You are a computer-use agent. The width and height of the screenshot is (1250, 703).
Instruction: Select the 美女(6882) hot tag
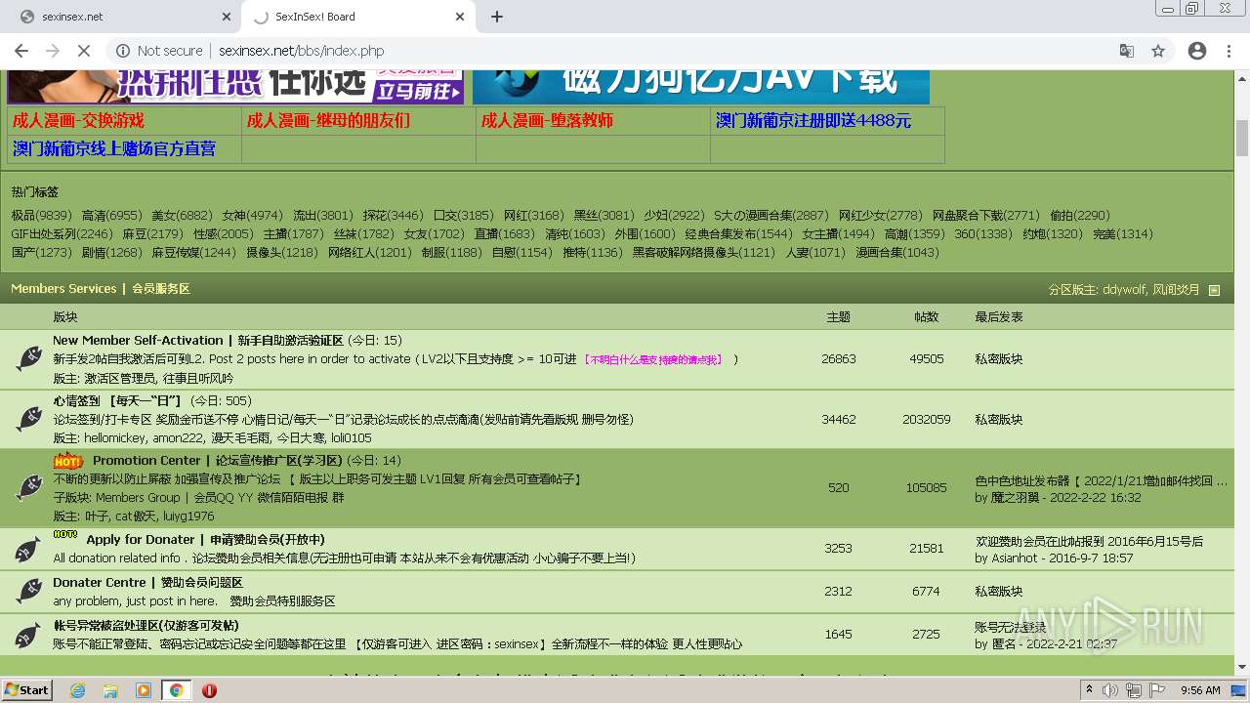182,216
